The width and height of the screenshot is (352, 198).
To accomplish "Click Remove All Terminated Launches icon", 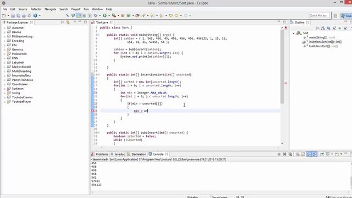I will (x=290, y=154).
